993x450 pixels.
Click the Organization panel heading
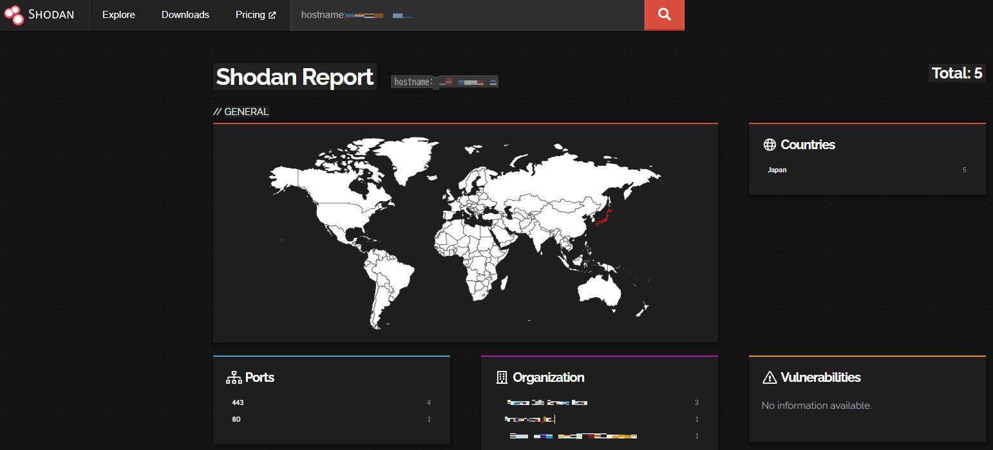548,377
